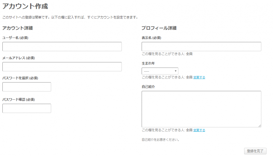Click the 自己紹介 text area resize handle
The image size is (273, 156).
260,126
